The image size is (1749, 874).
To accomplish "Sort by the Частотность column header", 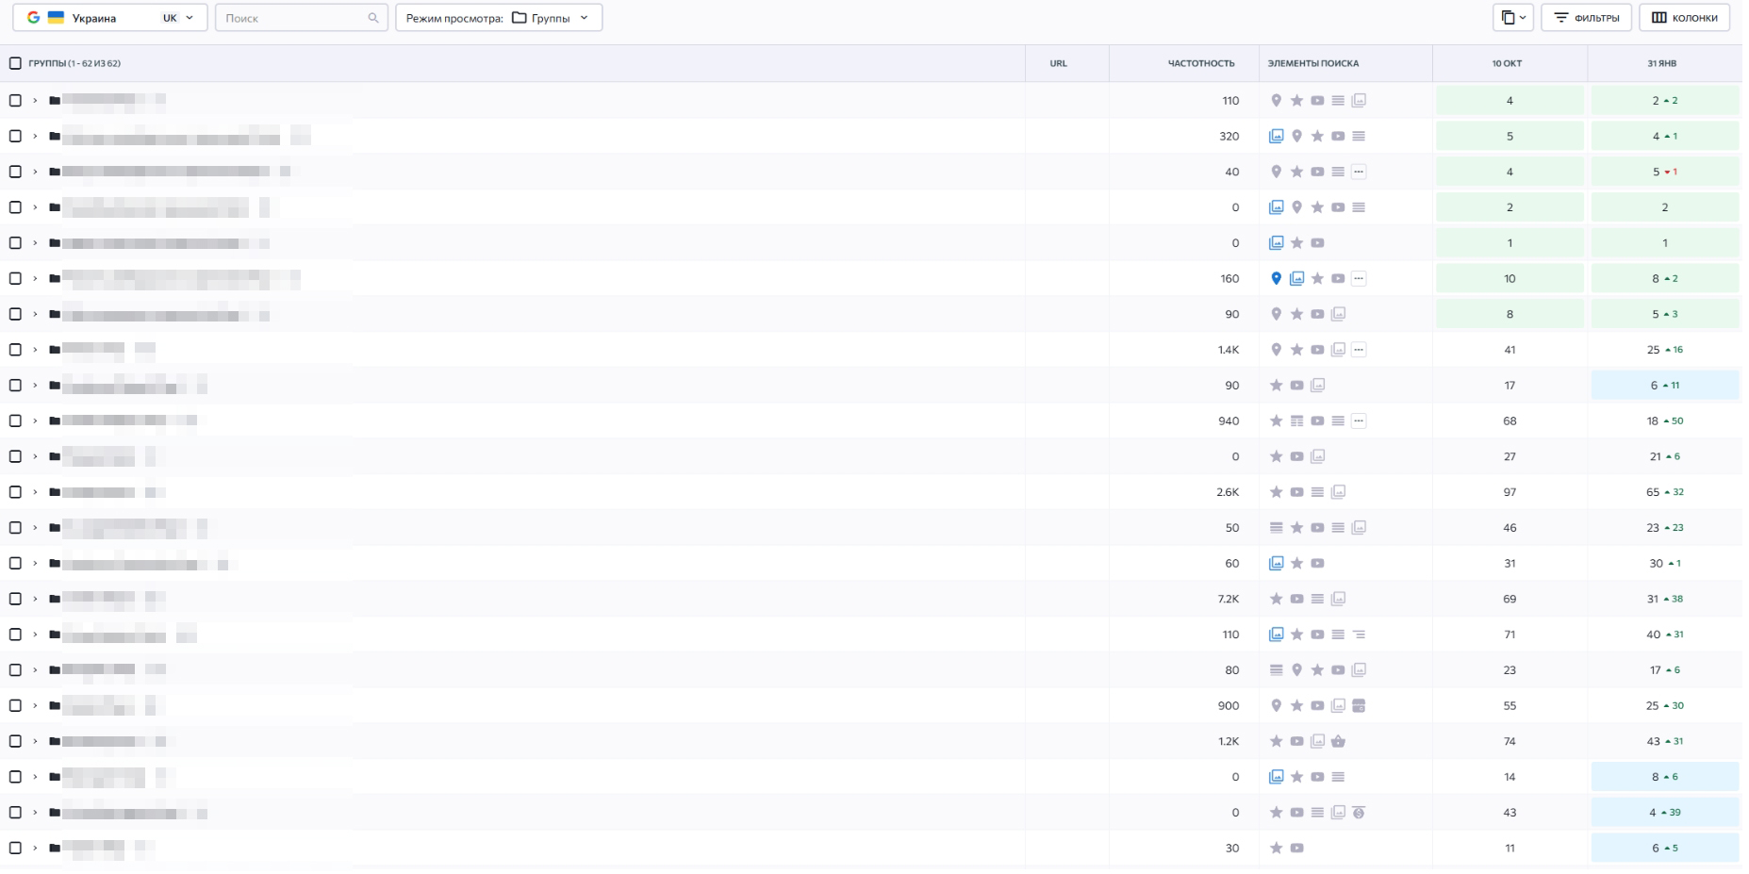I will click(x=1200, y=63).
